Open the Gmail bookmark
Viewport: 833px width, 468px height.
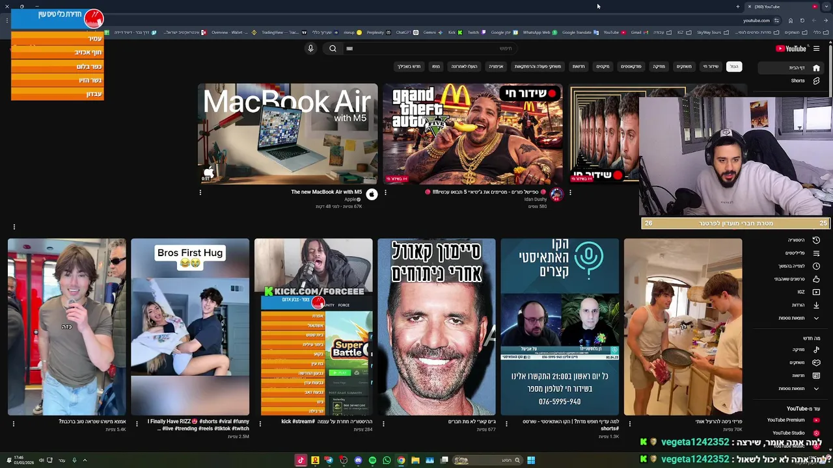click(638, 32)
